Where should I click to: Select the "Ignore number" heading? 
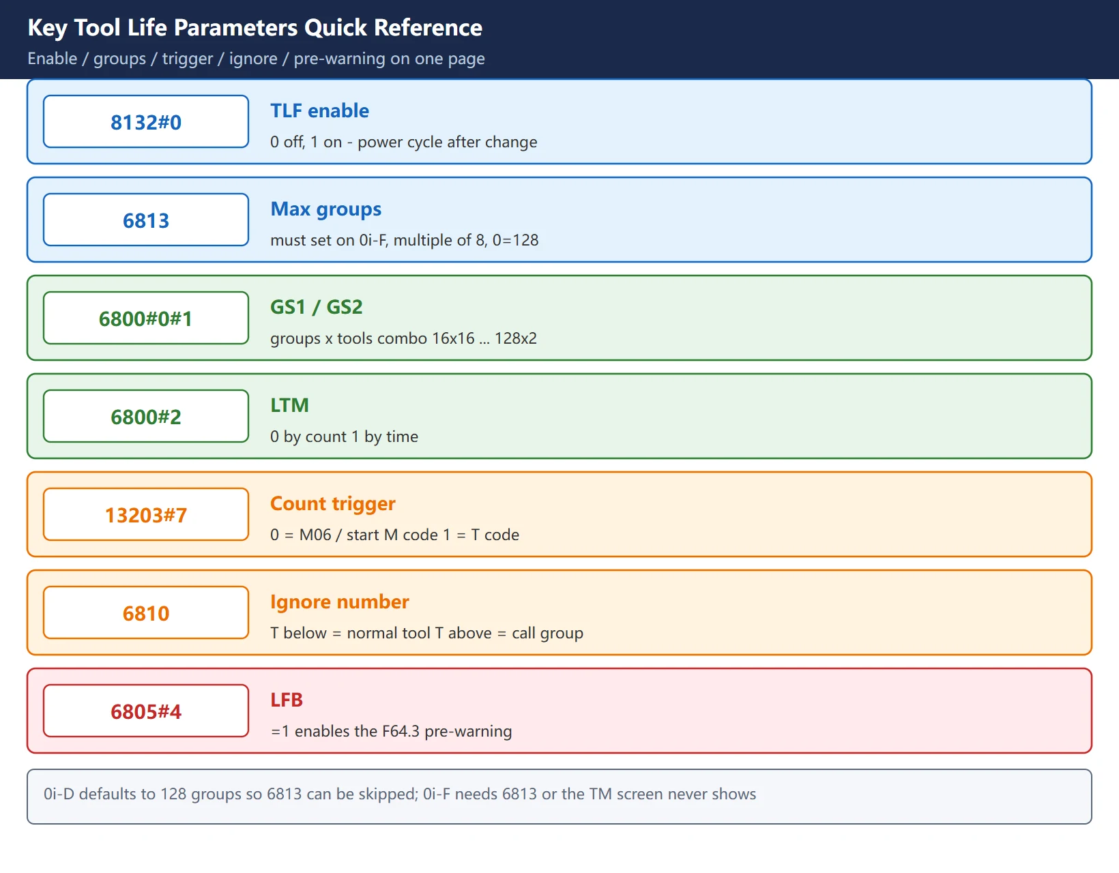(x=340, y=602)
